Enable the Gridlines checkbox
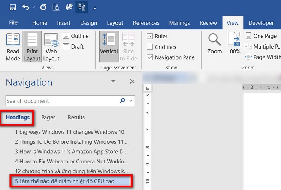This screenshot has height=190, width=281. pos(150,47)
